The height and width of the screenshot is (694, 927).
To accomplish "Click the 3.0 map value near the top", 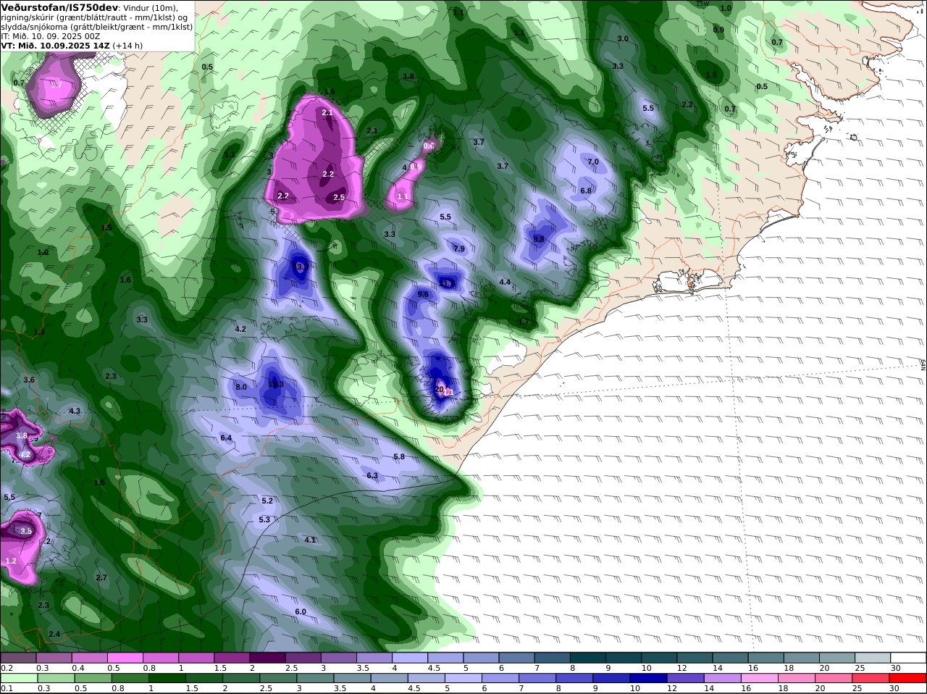I will pos(623,38).
